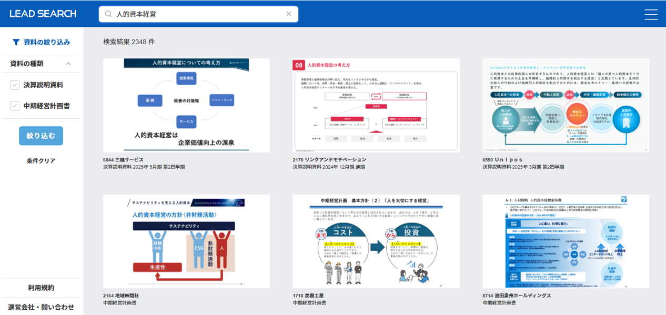
Task: Collapse the 資料の種類 section chevron
Action: click(68, 64)
